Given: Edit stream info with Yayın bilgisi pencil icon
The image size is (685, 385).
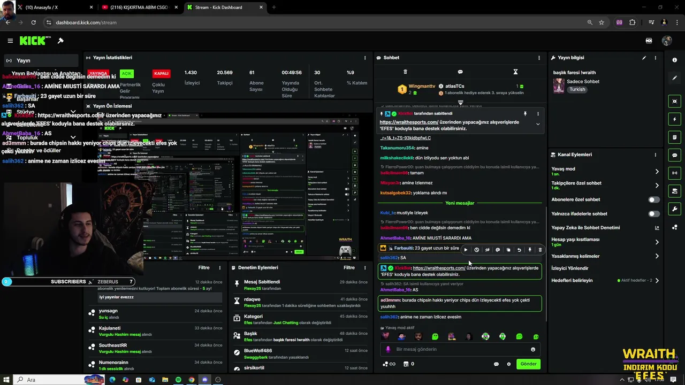Looking at the screenshot, I should pos(644,58).
